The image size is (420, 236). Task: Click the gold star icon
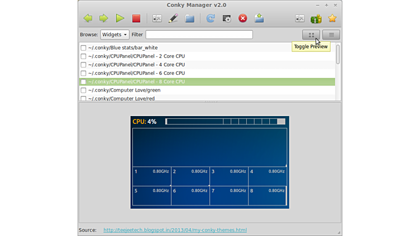(332, 18)
